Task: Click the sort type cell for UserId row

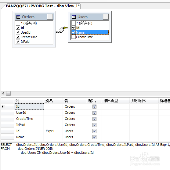Action: (x=116, y=113)
